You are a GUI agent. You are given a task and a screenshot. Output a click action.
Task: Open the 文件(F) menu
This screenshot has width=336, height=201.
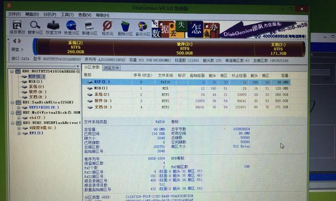pos(15,14)
